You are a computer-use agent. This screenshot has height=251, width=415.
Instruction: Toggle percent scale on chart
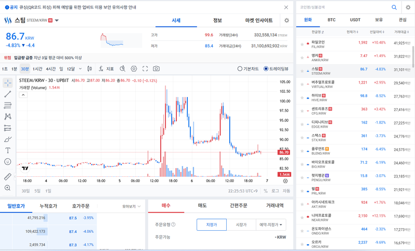(x=266, y=191)
